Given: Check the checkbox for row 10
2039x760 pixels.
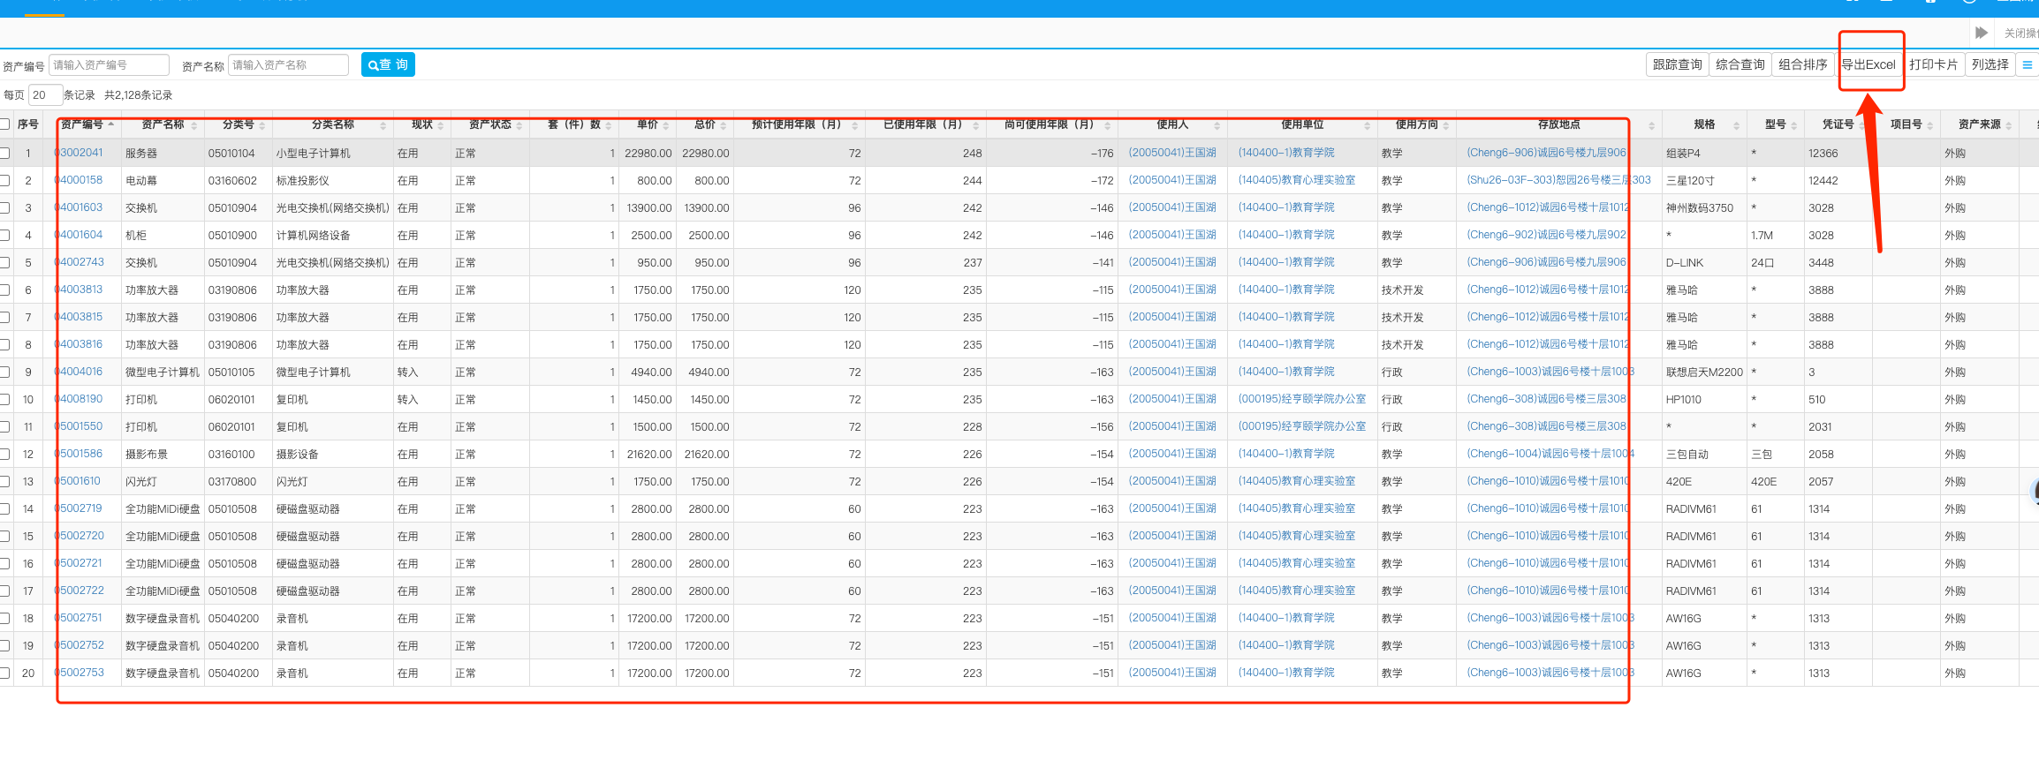Looking at the screenshot, I should 5,399.
